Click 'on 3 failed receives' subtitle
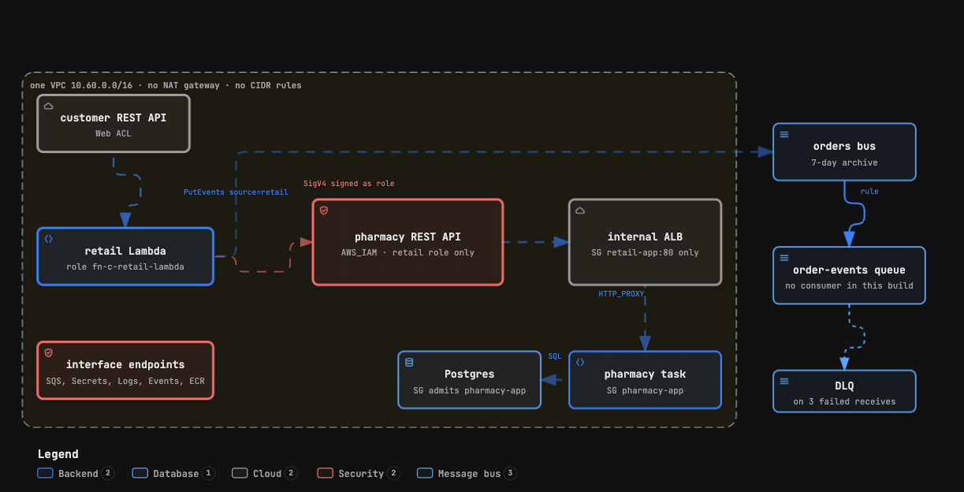Viewport: 964px width, 492px height. (x=844, y=401)
